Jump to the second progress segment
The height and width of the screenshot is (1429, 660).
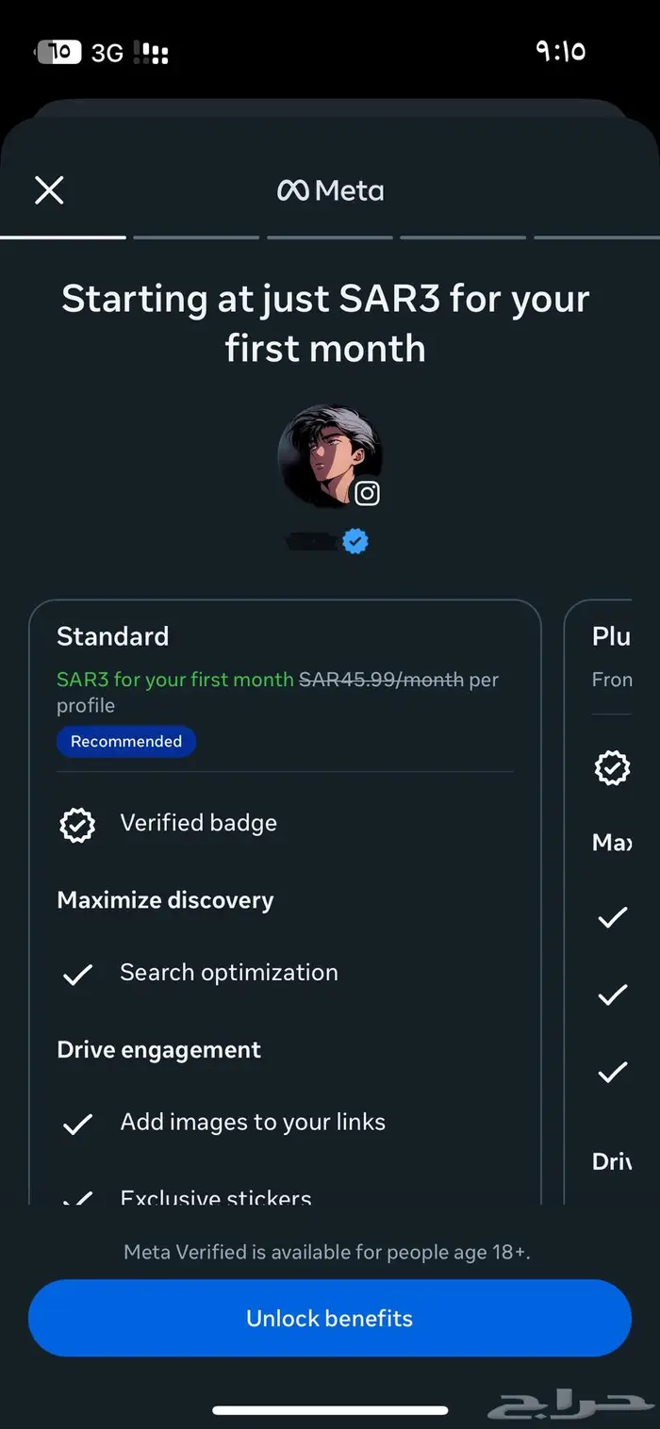196,238
